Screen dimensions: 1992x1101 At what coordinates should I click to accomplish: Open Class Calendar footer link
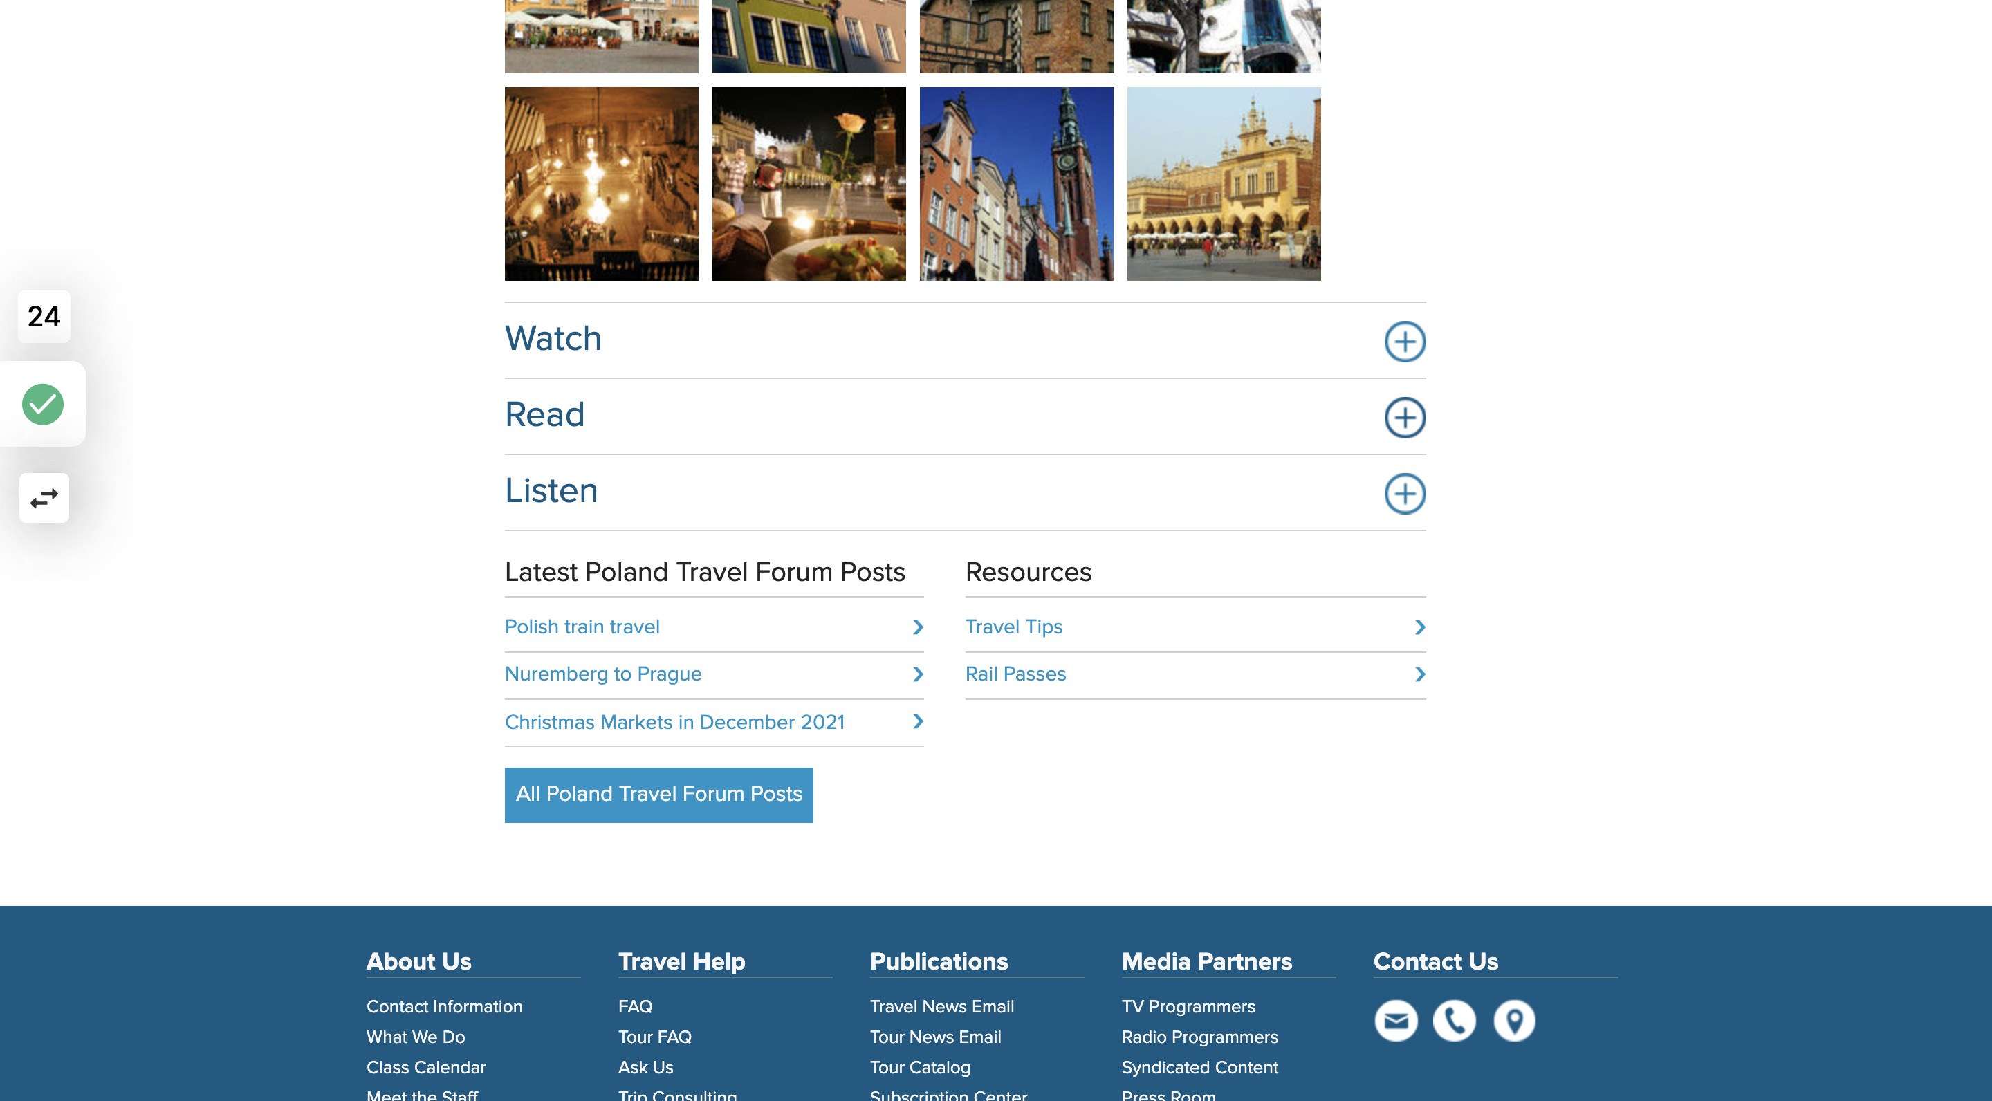click(426, 1068)
